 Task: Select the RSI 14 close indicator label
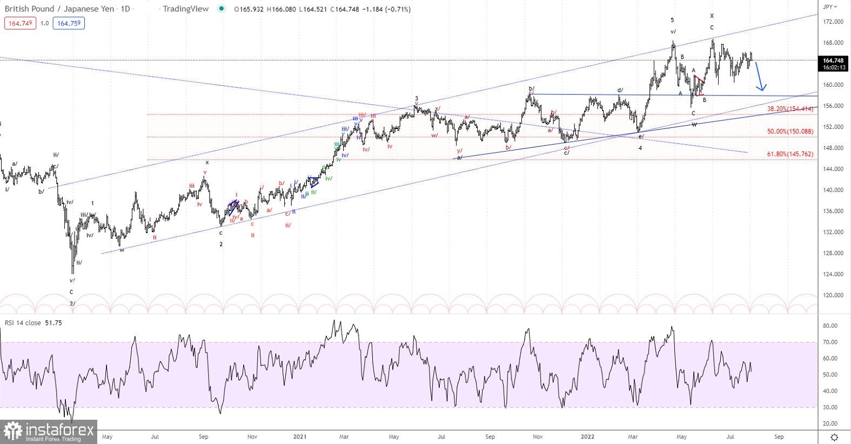(23, 323)
